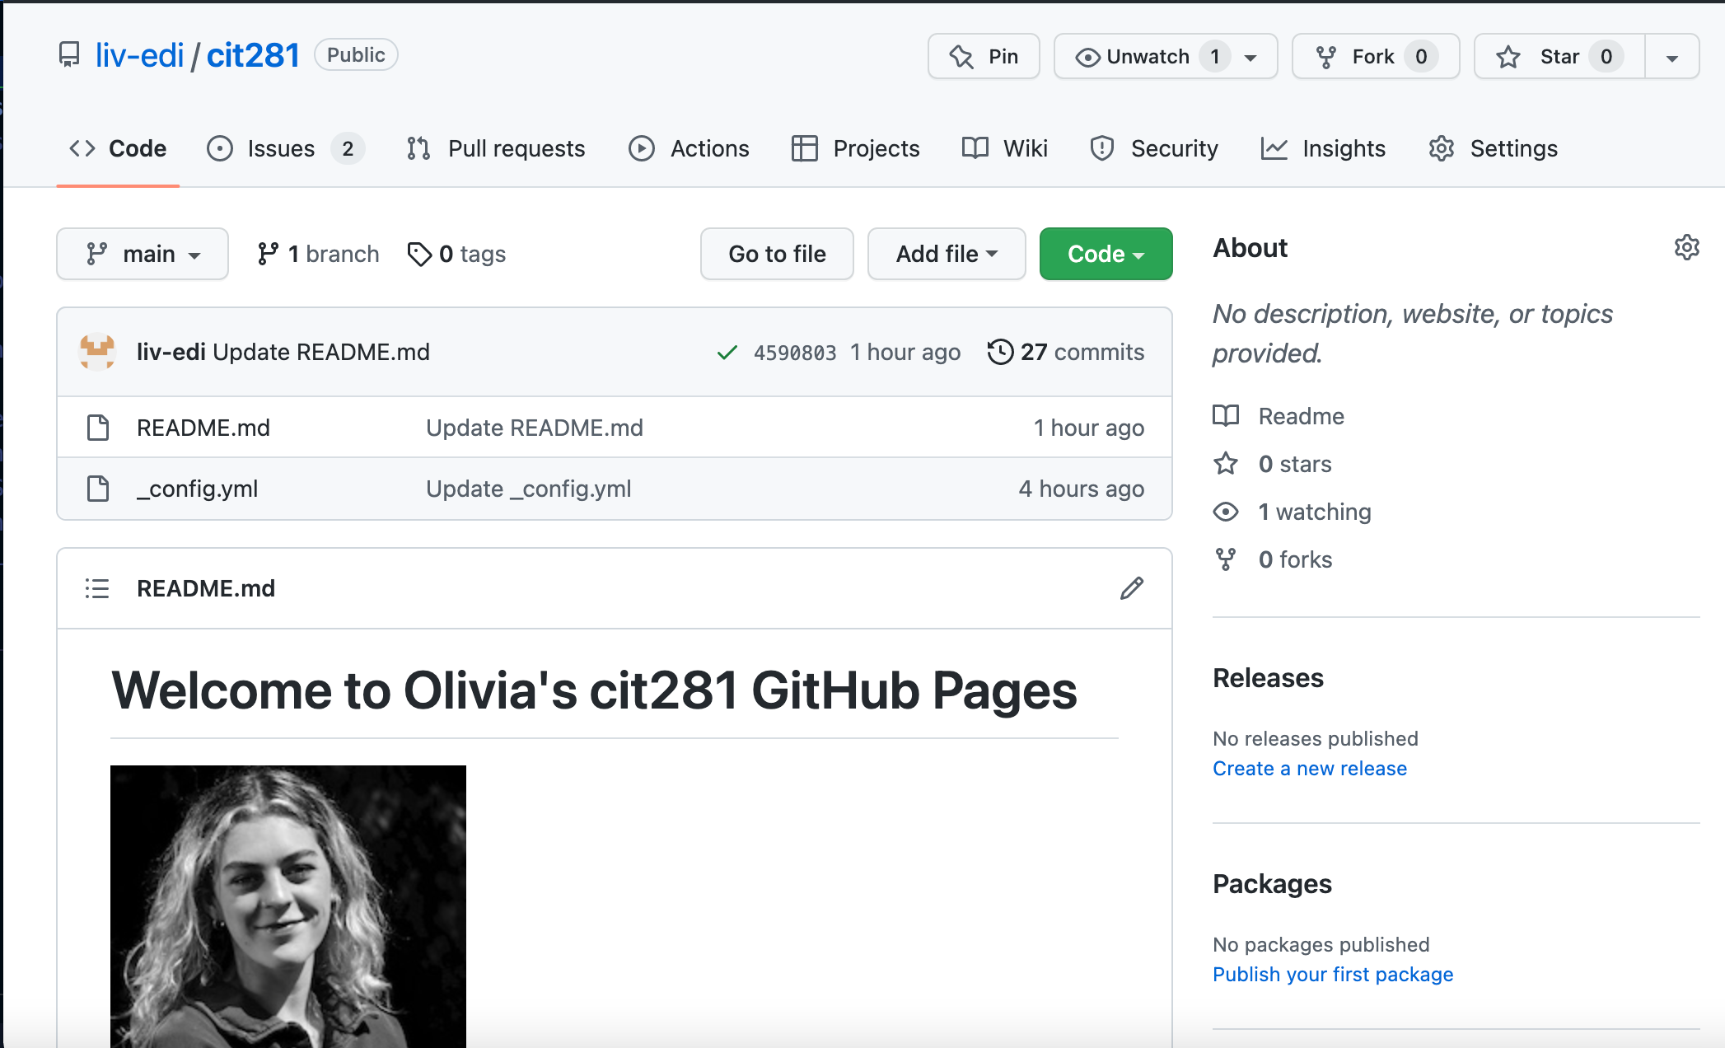Open commit hash 4590803

(x=795, y=353)
